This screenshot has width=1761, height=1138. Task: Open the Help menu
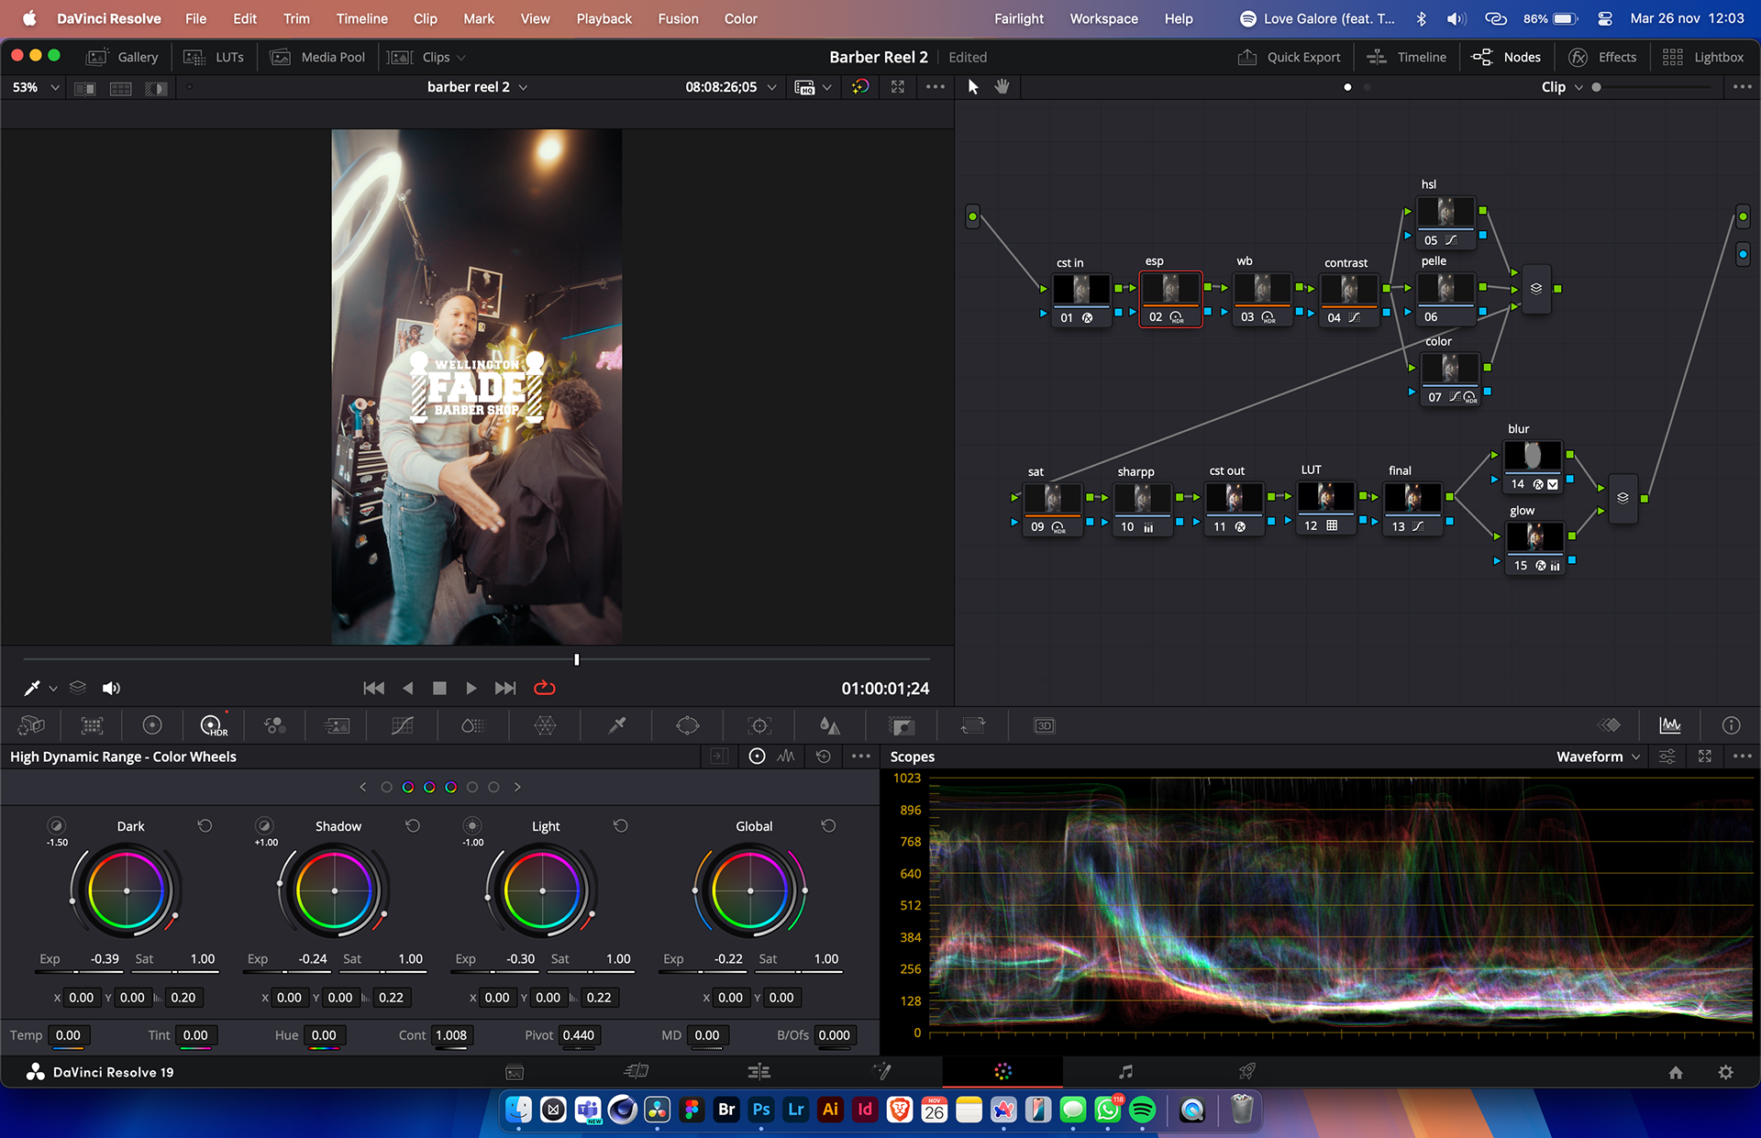1179,18
